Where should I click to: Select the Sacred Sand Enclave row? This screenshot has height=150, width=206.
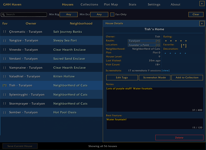(51, 59)
